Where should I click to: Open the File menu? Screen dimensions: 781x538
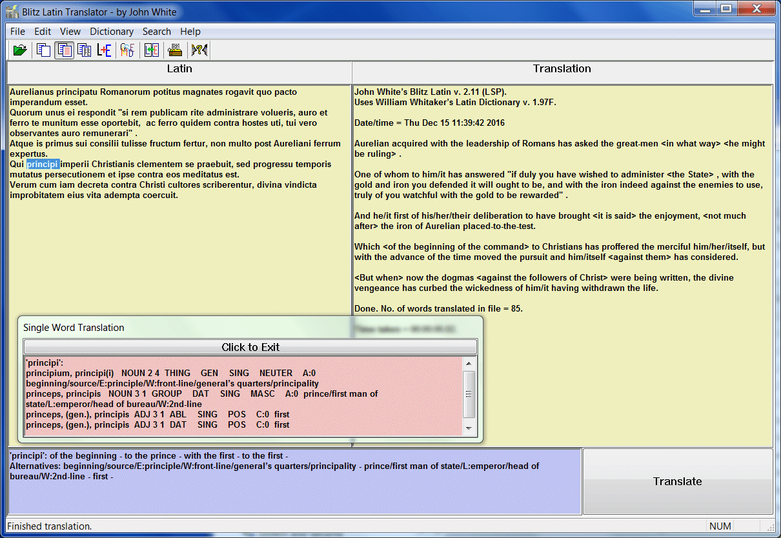[17, 31]
